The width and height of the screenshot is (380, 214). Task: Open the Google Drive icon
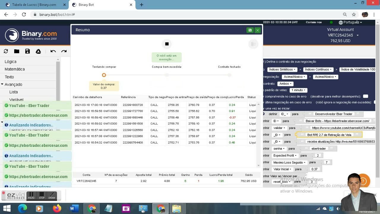(x=38, y=51)
